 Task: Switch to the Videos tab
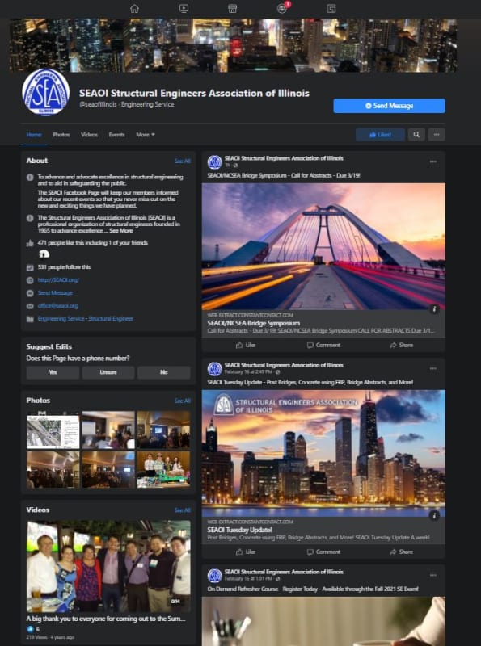point(89,134)
